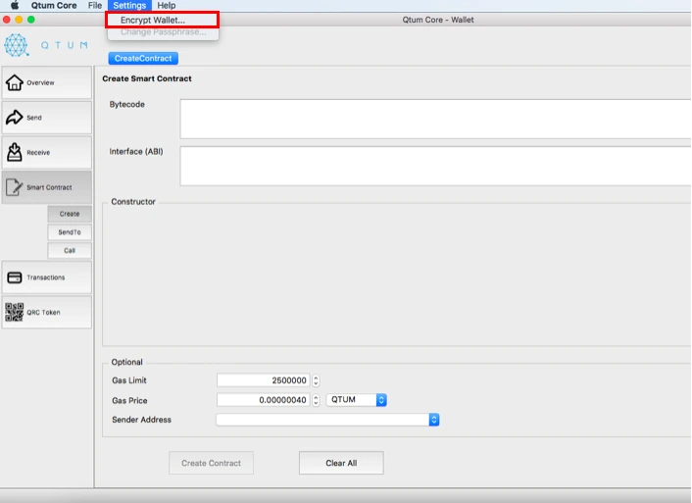Open the QTUM unit dropdown
Viewport: 692px width, 503px height.
coord(356,400)
